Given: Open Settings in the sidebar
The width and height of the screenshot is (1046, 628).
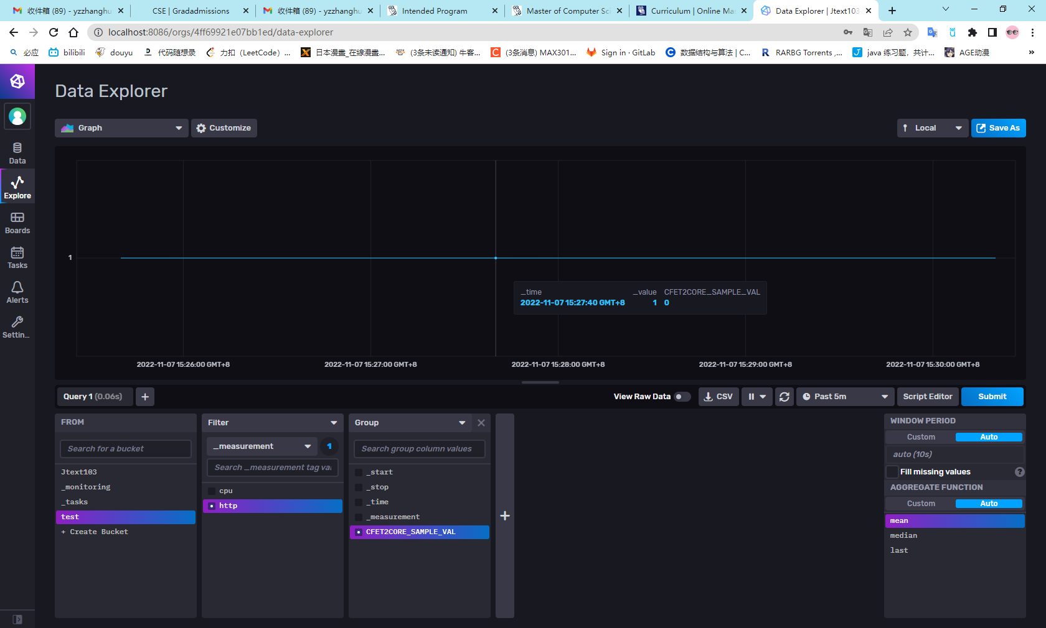Looking at the screenshot, I should [x=17, y=327].
